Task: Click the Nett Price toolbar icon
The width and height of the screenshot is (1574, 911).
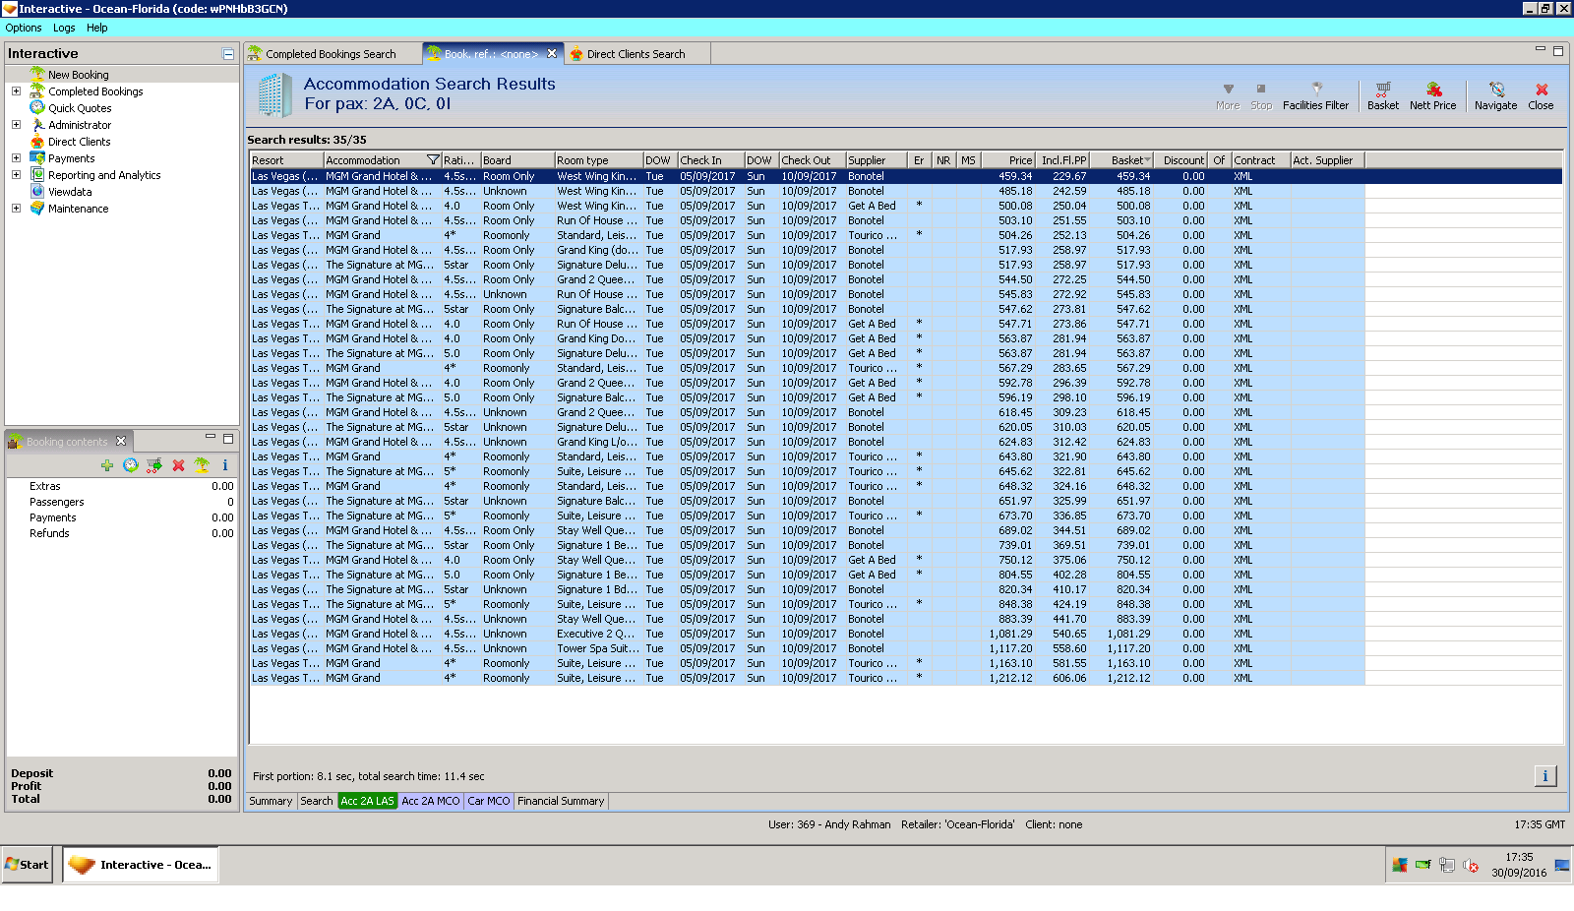Action: 1432,95
